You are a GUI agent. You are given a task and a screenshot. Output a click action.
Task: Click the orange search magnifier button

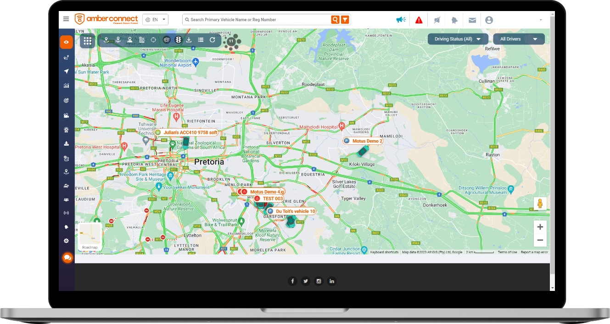coord(336,19)
